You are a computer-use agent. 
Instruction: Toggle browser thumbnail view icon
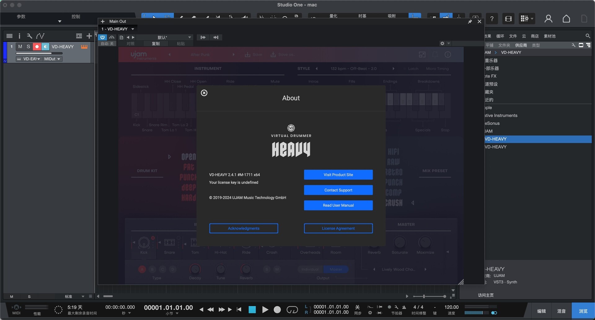[581, 45]
